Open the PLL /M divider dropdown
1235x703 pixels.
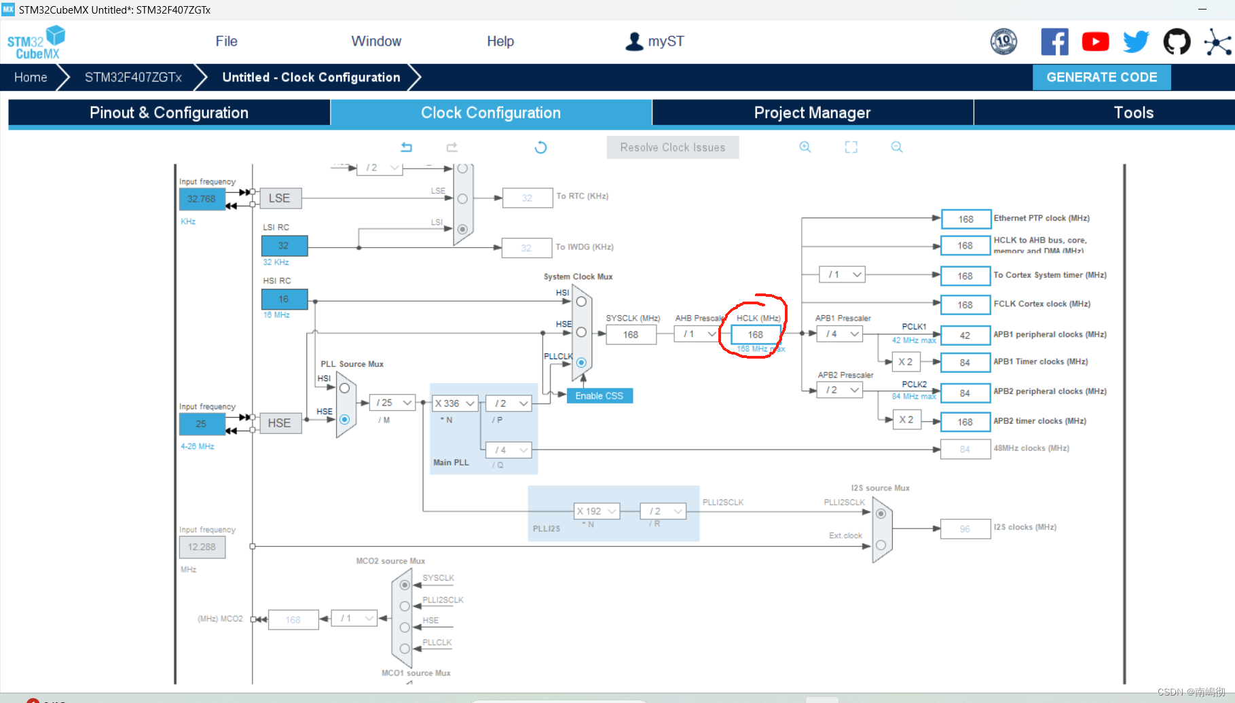[x=392, y=403]
